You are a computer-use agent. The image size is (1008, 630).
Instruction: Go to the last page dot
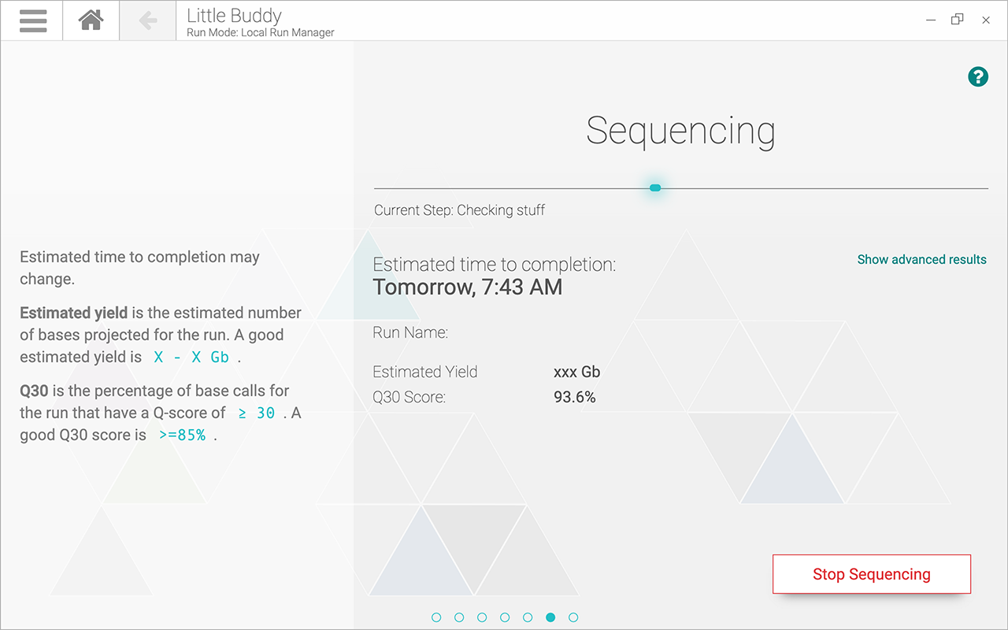click(x=573, y=617)
